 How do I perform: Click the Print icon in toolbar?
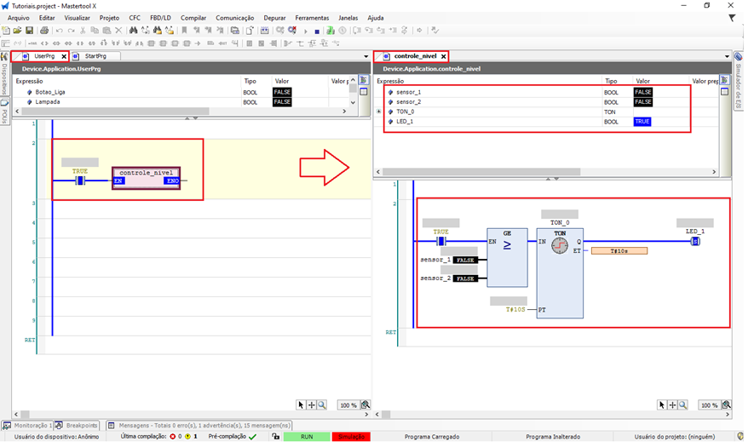pyautogui.click(x=44, y=31)
